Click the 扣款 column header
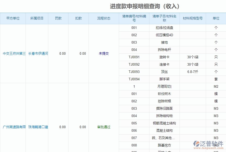Image resolution: width=226 pixels, height=152 pixels. coord(78,18)
